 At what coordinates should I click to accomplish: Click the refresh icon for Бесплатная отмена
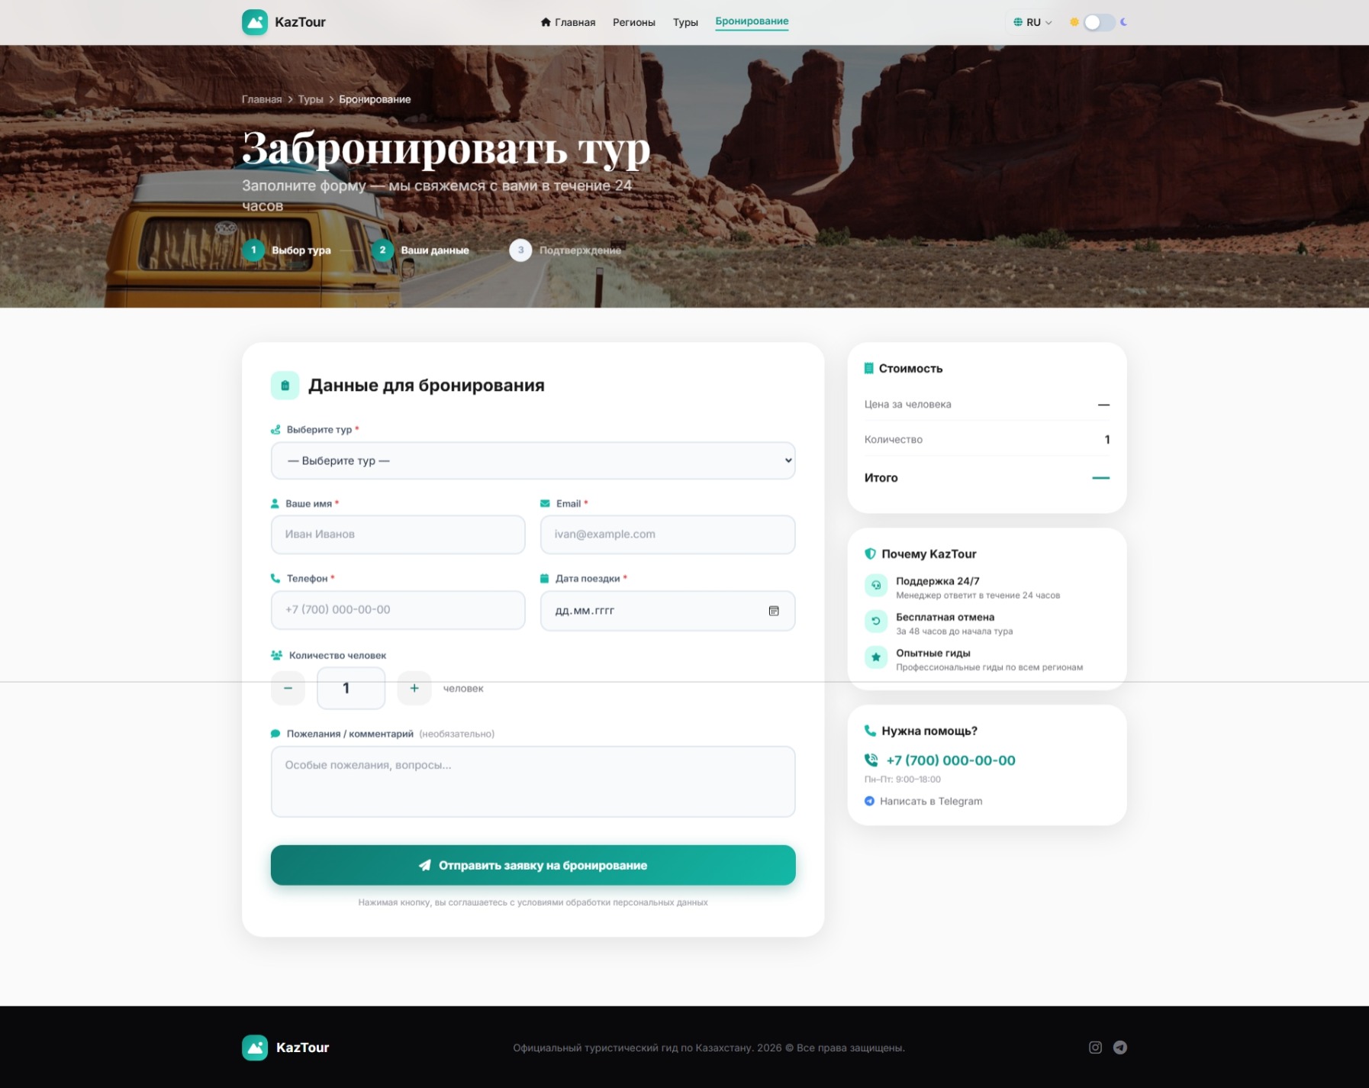pyautogui.click(x=876, y=621)
